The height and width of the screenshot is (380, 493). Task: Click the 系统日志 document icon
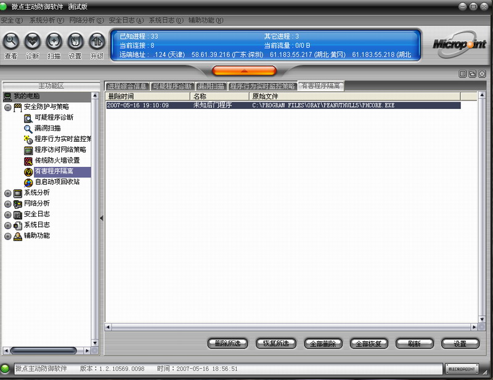18,225
